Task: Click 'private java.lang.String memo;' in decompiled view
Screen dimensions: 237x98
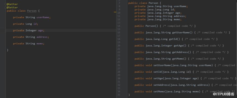Action: [158, 20]
